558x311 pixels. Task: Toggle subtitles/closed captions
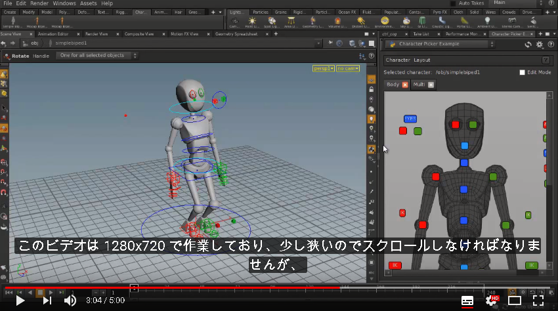(467, 301)
